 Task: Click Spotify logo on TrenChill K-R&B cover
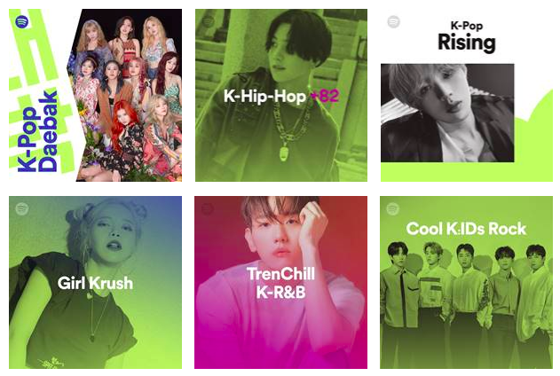208,208
